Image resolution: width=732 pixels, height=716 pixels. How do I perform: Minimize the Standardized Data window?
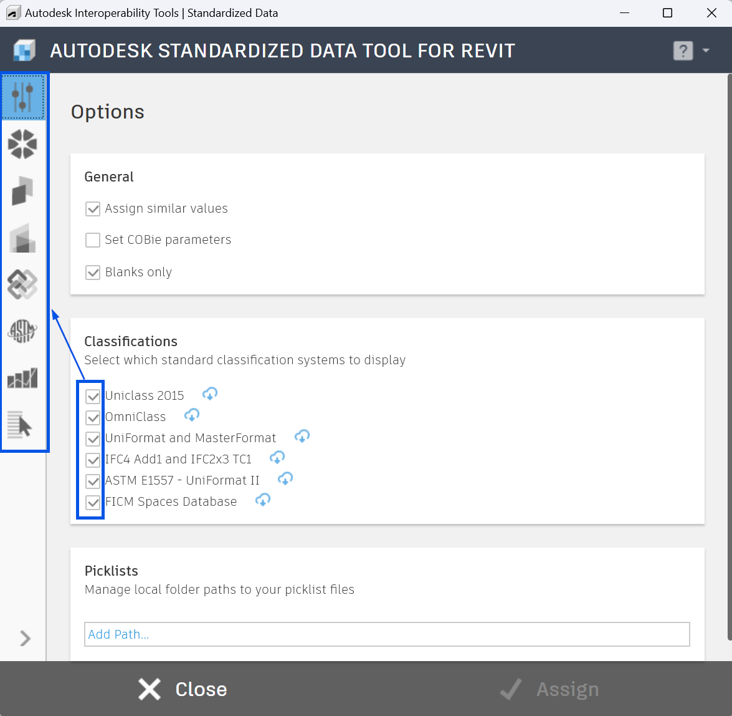[x=625, y=13]
